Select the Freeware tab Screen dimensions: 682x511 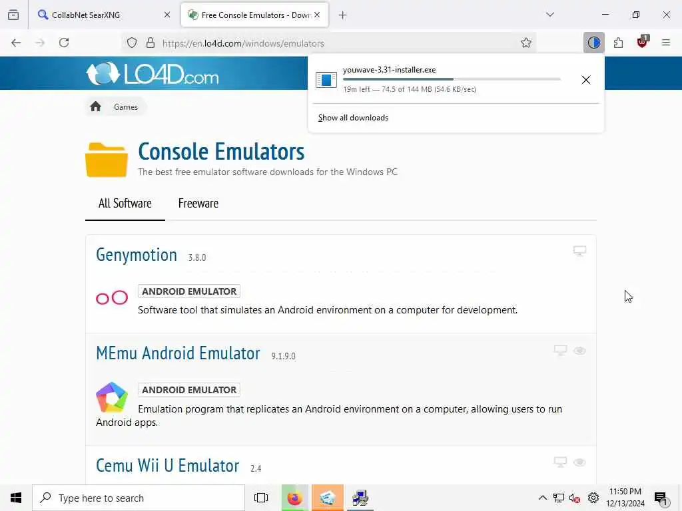[198, 204]
